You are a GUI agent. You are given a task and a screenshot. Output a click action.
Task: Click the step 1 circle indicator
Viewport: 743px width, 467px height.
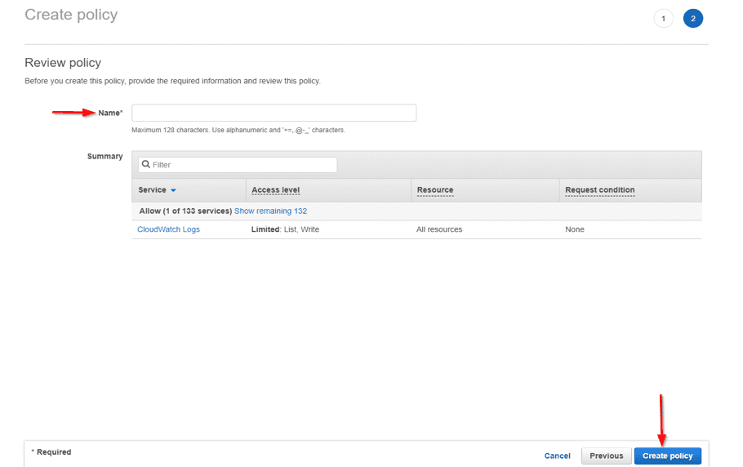point(663,19)
